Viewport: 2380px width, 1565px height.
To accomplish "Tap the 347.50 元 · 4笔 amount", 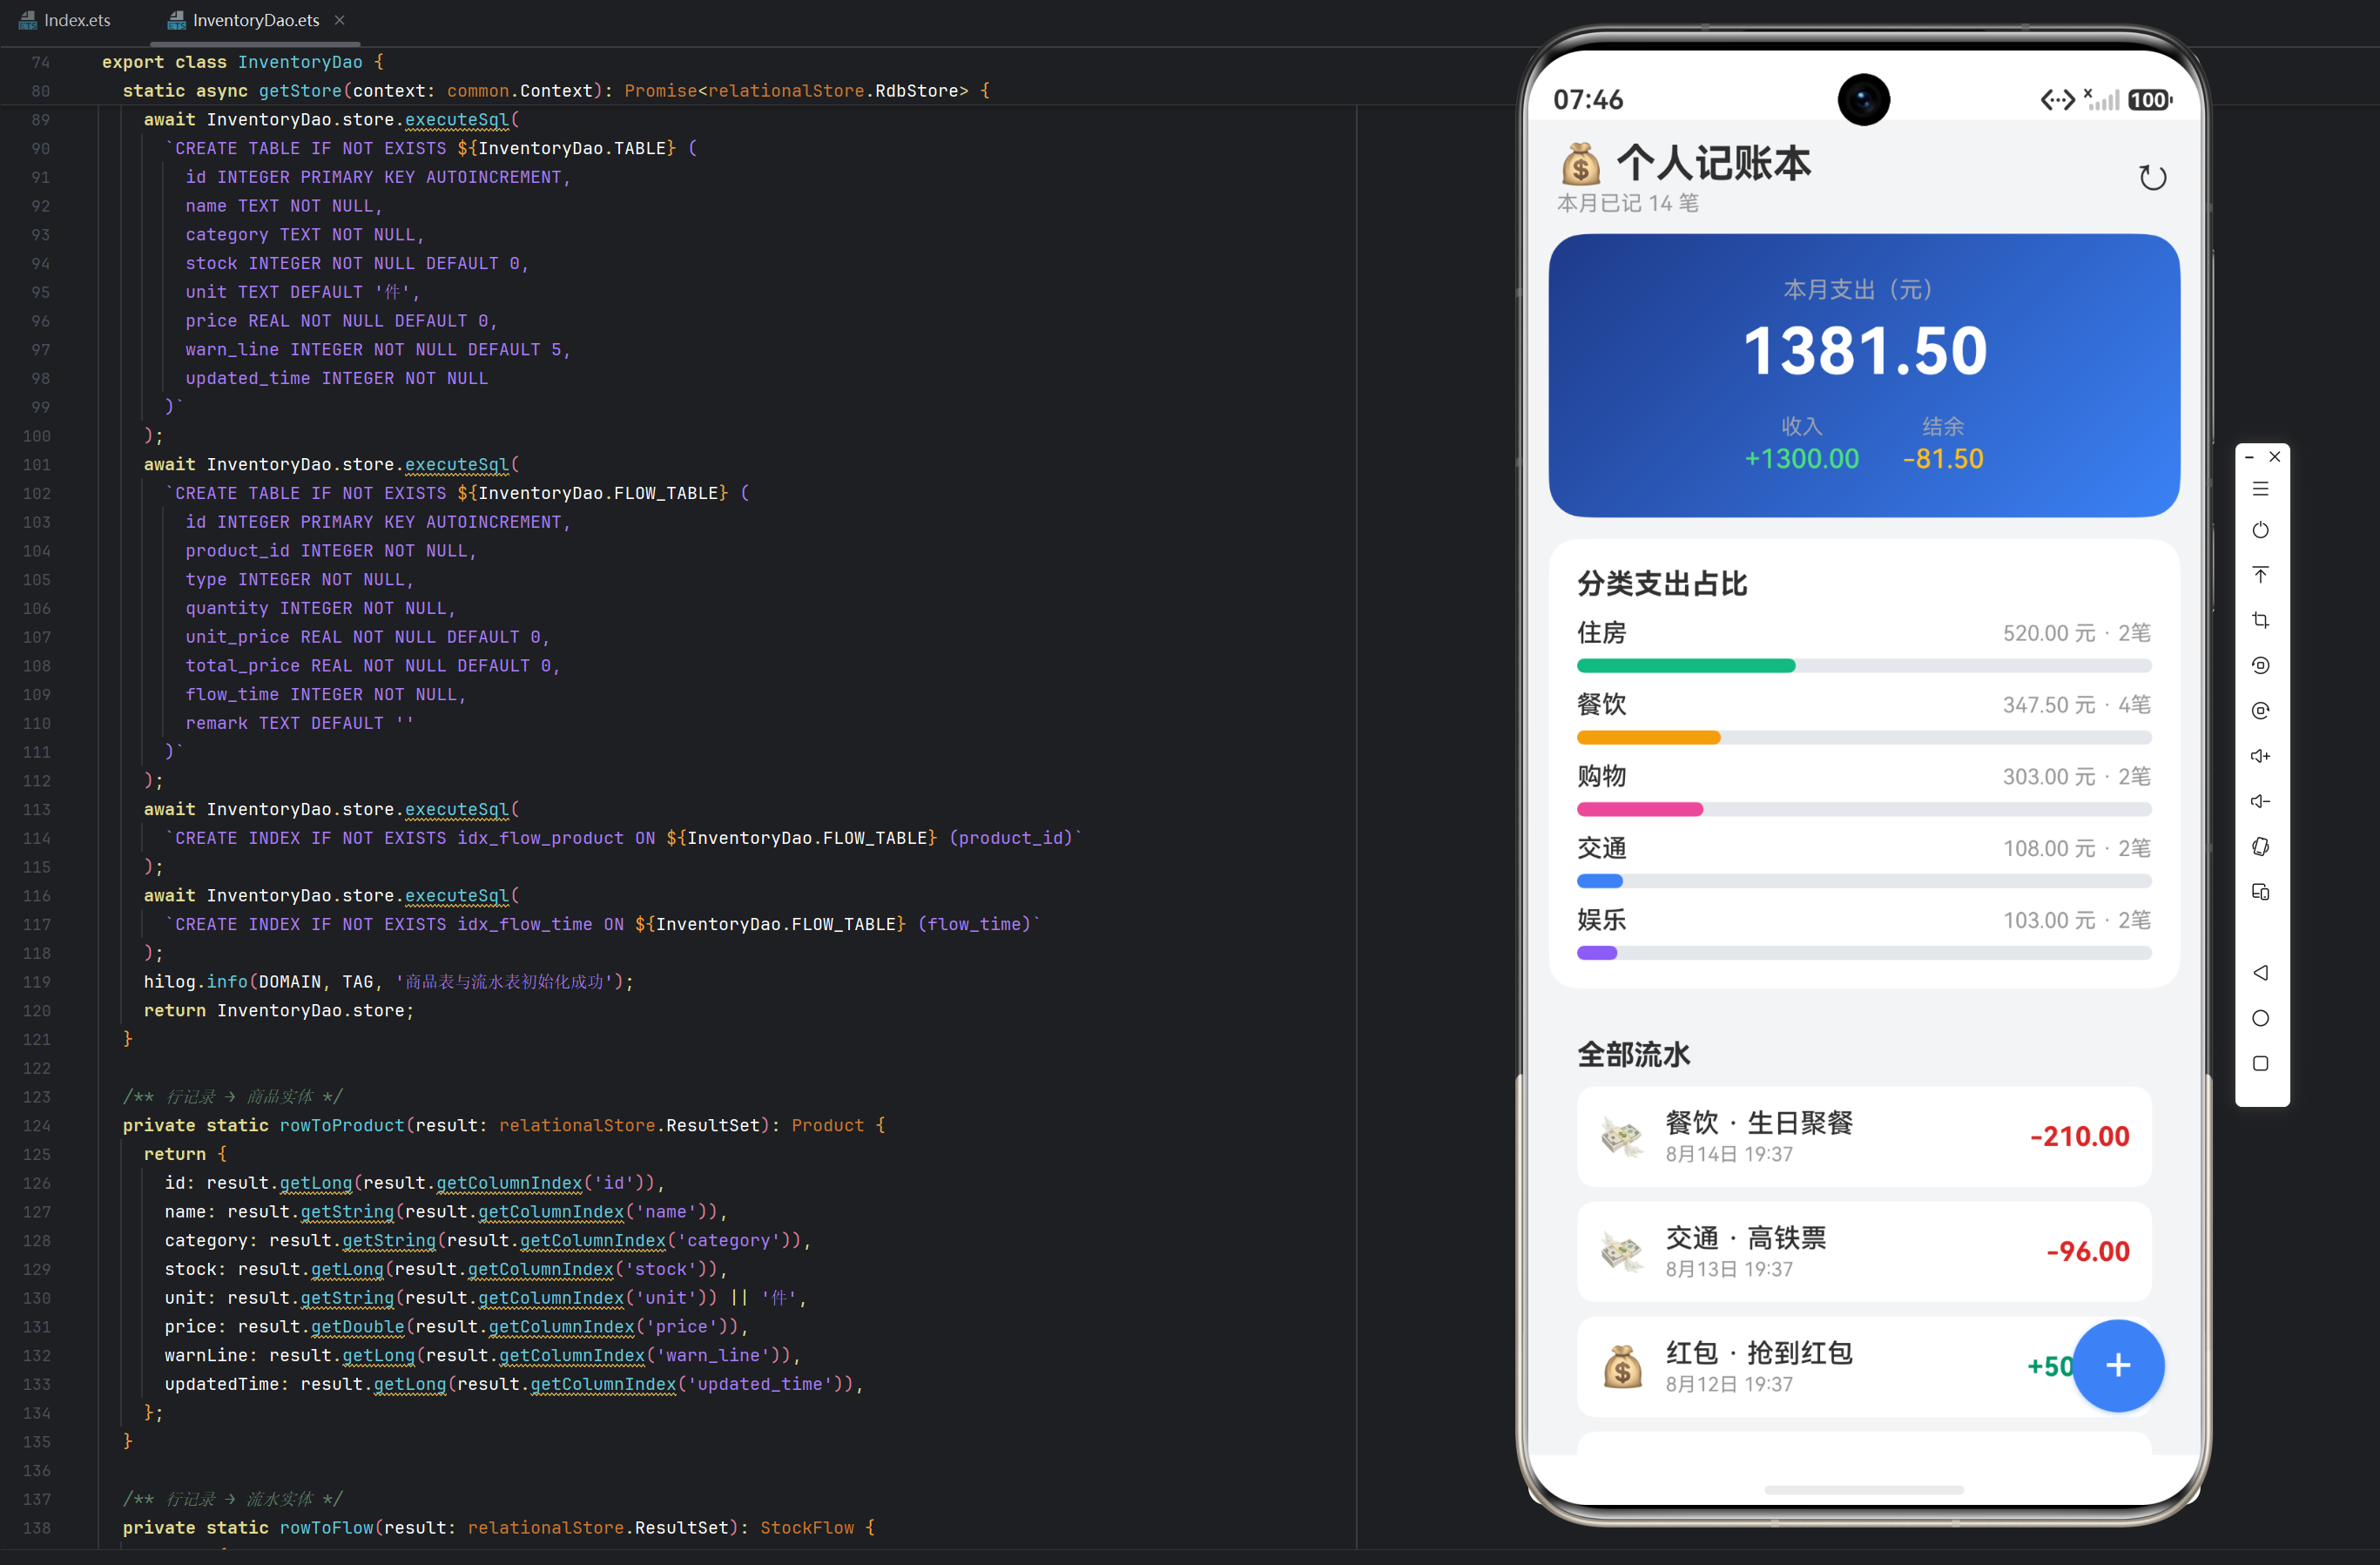I will pyautogui.click(x=2076, y=706).
